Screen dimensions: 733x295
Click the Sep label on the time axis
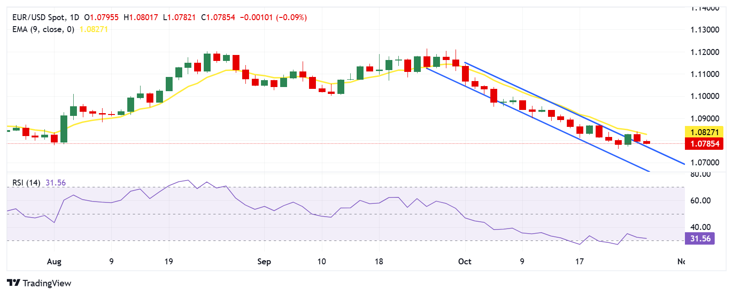point(264,262)
